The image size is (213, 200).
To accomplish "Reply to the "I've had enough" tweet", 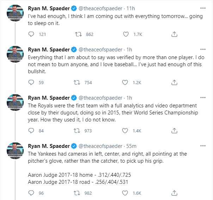I will [31, 34].
